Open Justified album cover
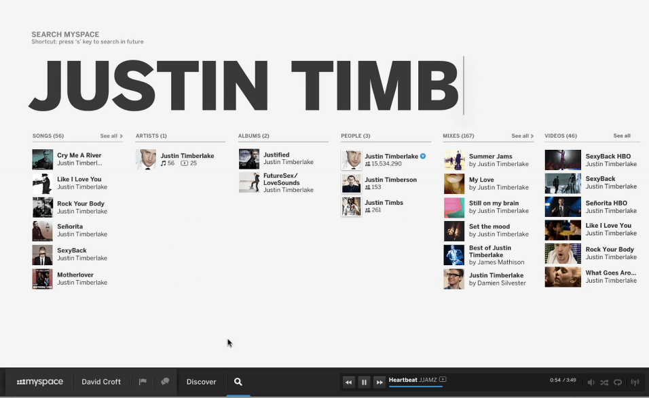 [249, 159]
